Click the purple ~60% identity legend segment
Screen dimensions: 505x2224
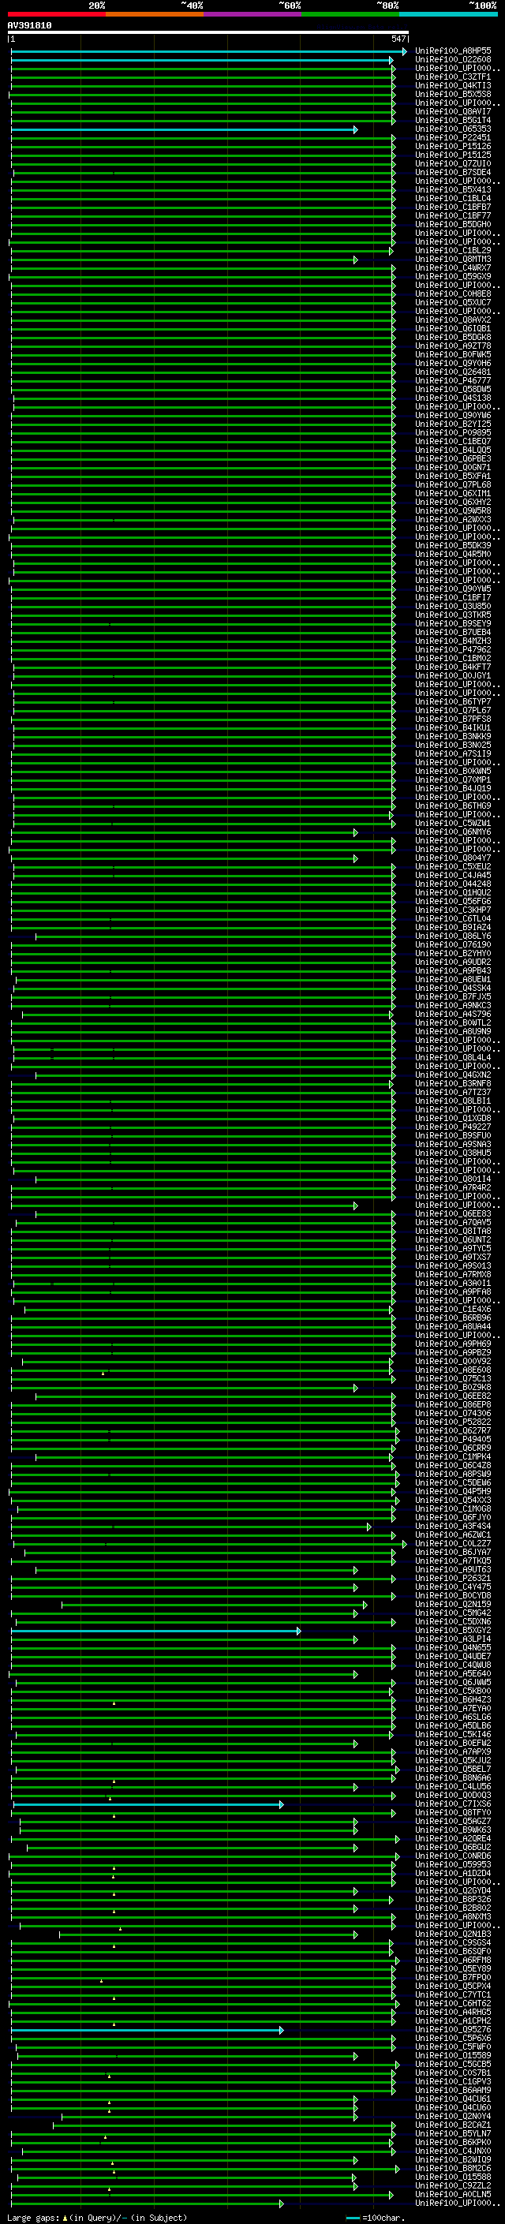pyautogui.click(x=252, y=14)
